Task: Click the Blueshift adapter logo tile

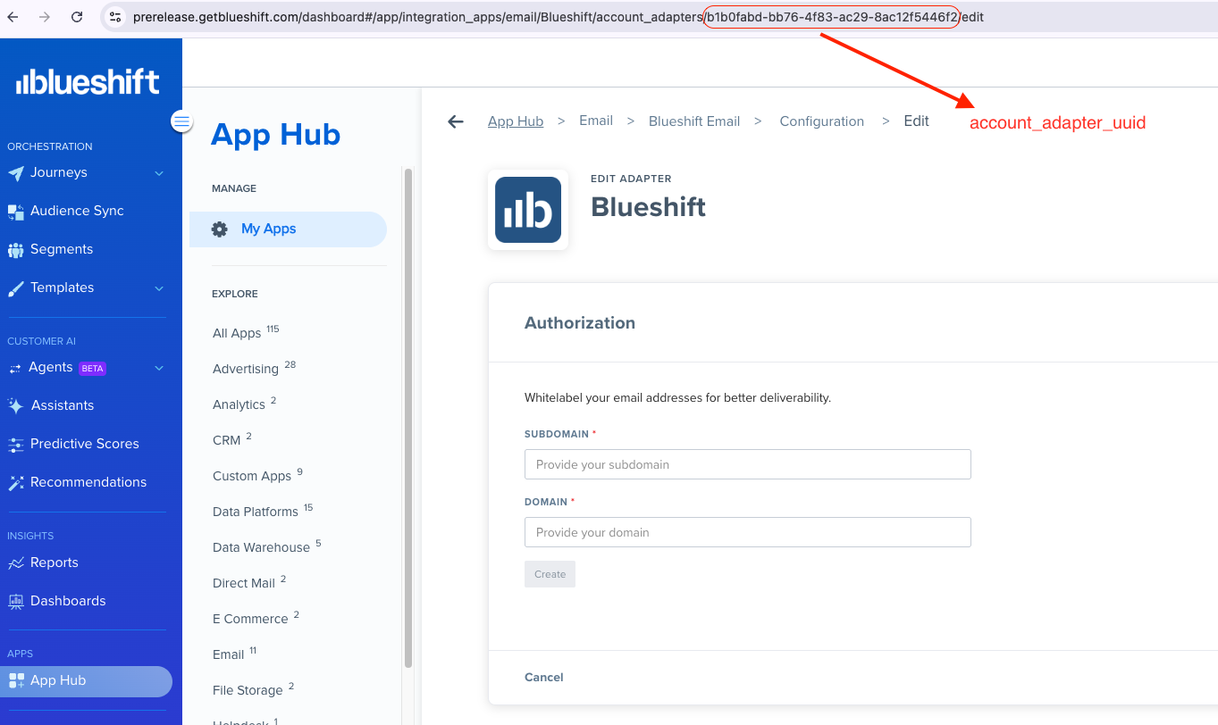Action: click(528, 210)
